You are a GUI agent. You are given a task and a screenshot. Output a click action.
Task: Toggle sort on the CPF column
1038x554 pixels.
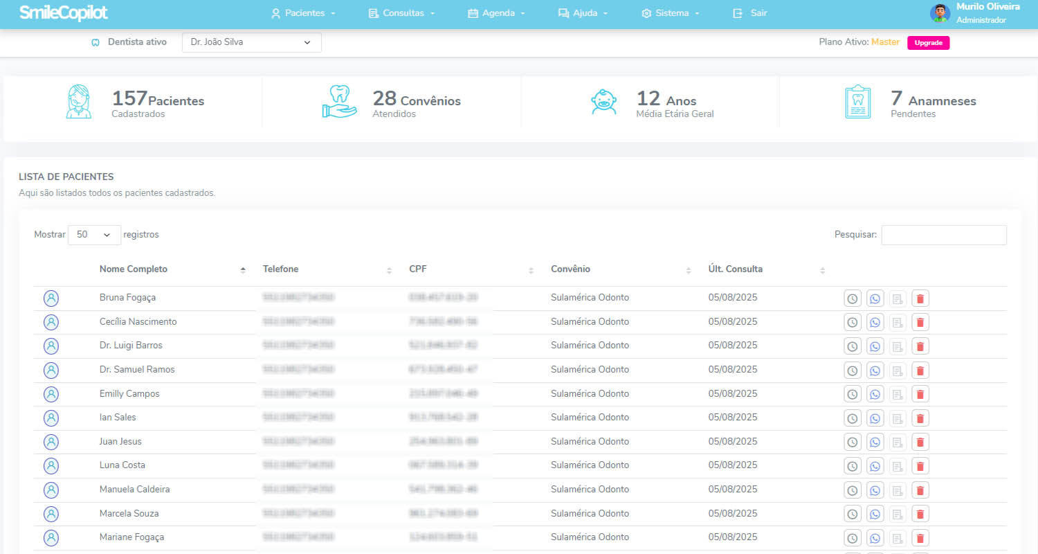[531, 269]
